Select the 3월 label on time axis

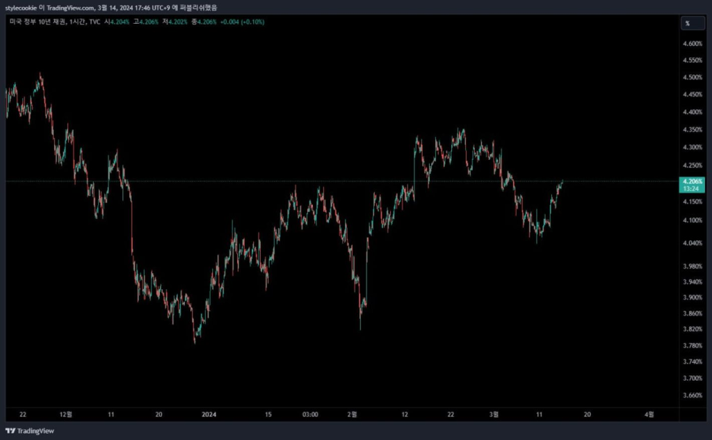pyautogui.click(x=493, y=414)
